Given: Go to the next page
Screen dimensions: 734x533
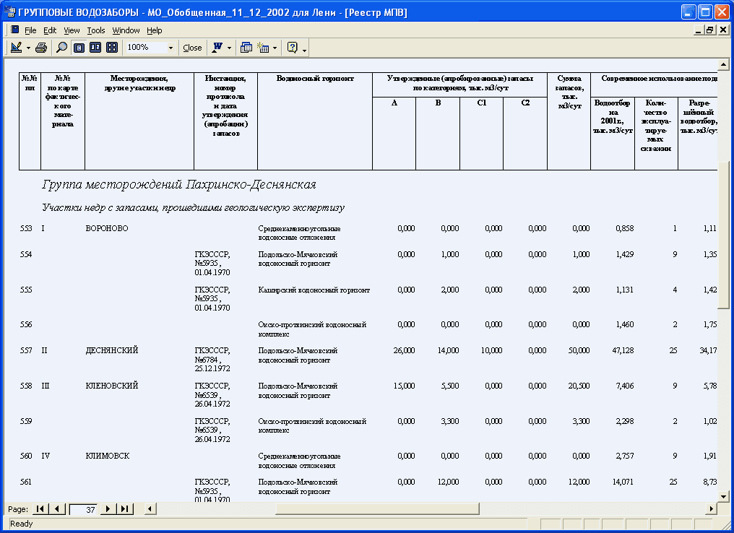Looking at the screenshot, I should [108, 509].
